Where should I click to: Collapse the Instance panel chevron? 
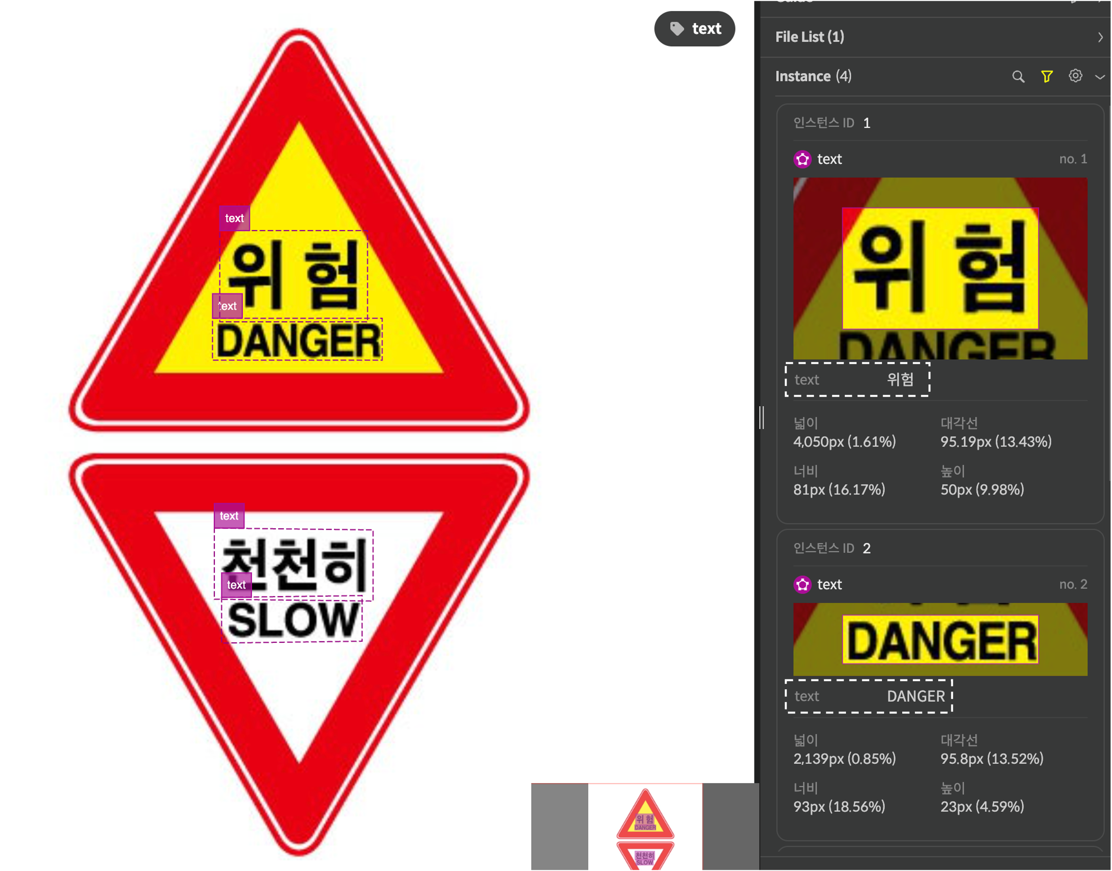[1099, 77]
